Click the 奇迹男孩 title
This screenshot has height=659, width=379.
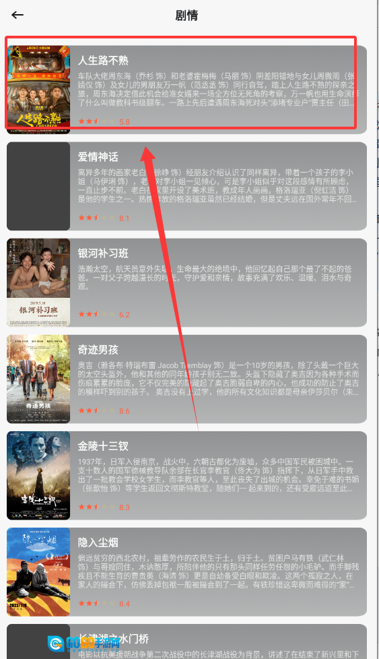coord(98,350)
